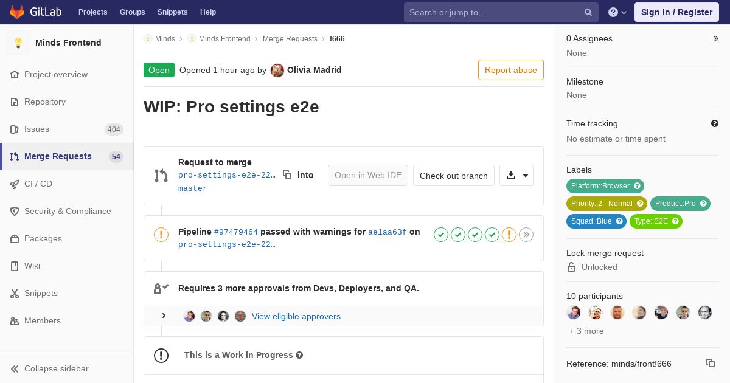Image resolution: width=730 pixels, height=383 pixels.
Task: Click the Check out branch button
Action: point(454,176)
